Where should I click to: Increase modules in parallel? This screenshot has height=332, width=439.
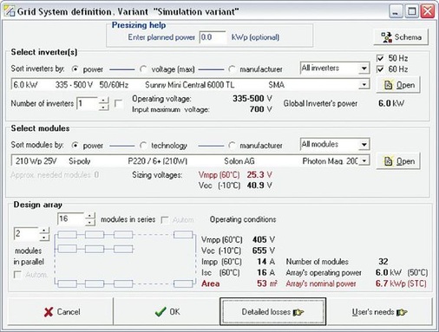tap(44, 231)
